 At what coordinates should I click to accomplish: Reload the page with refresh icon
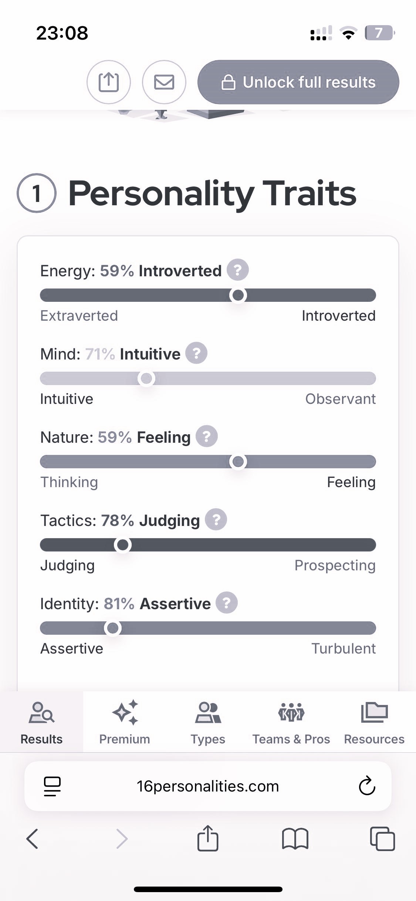pos(367,786)
